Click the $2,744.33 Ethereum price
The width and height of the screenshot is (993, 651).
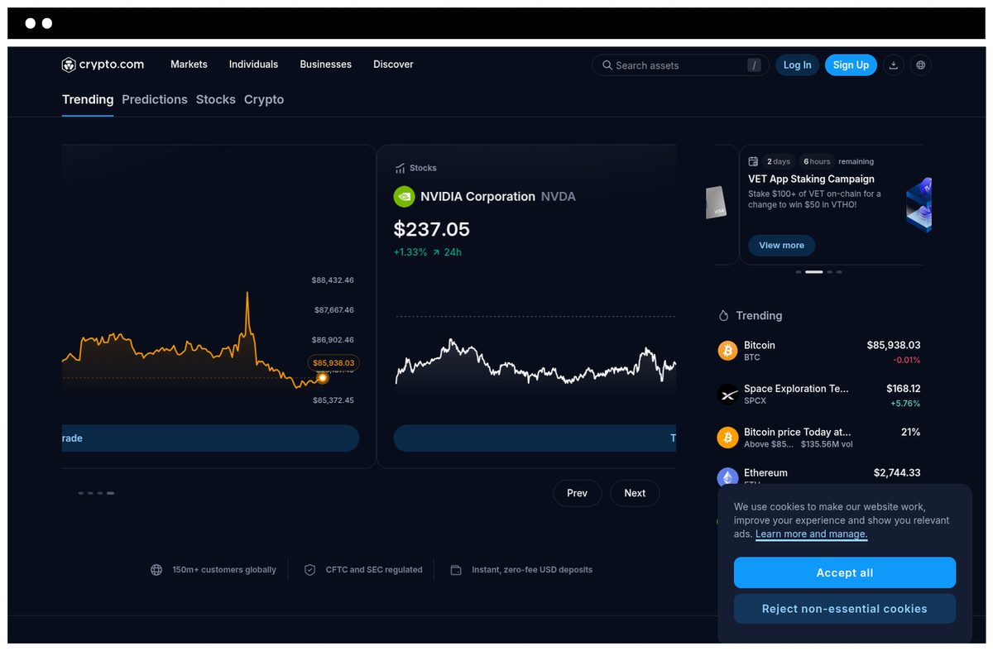pos(897,472)
